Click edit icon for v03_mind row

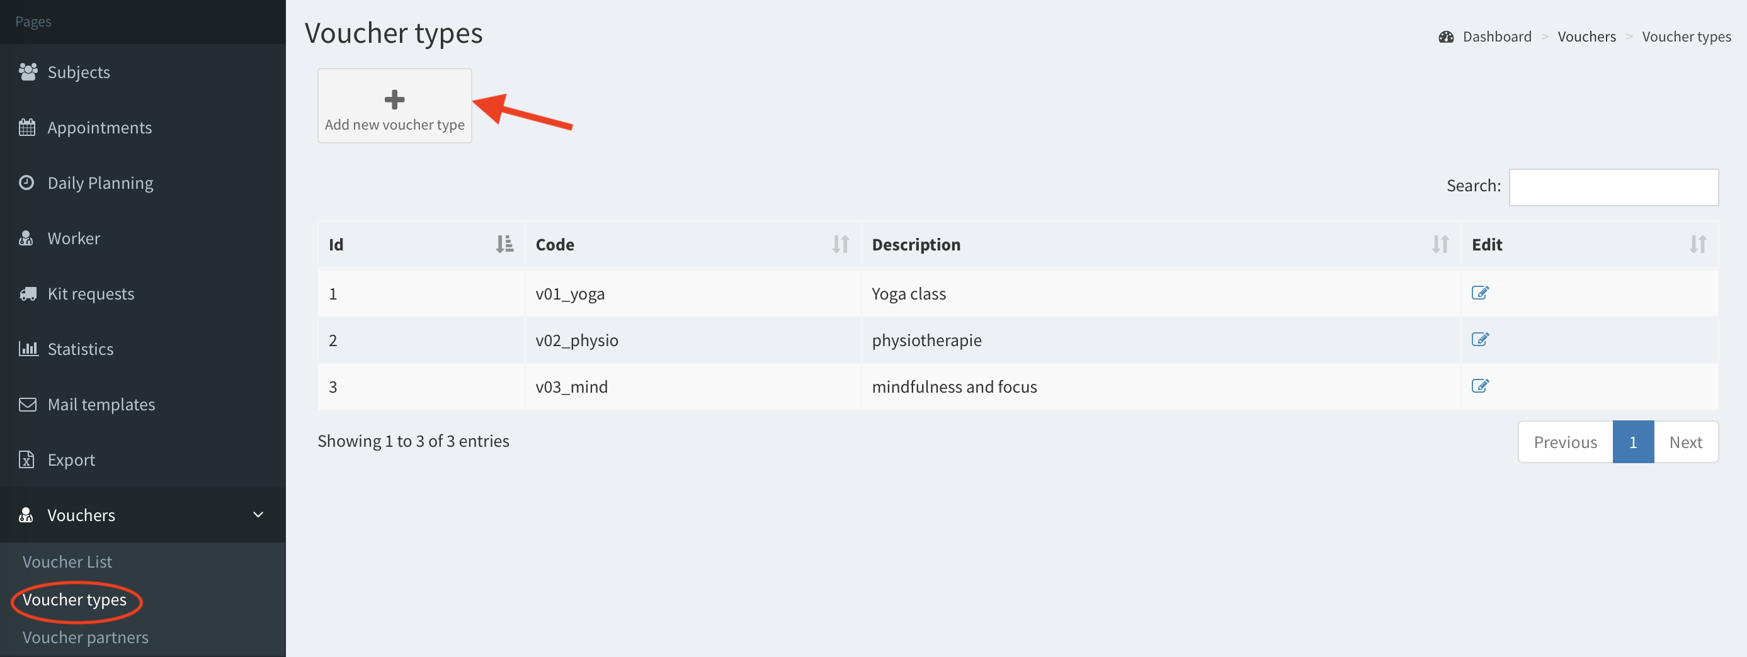click(1479, 386)
